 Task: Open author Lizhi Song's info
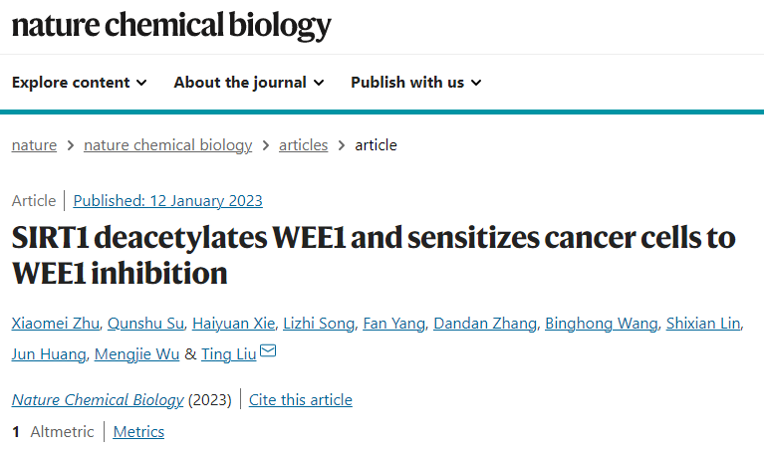click(319, 324)
